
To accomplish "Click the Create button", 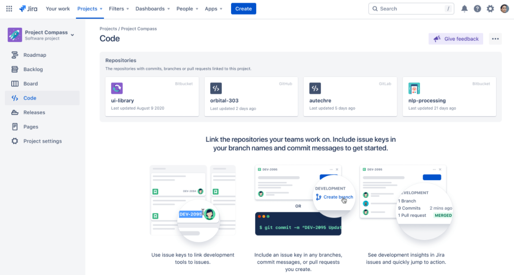I will [x=244, y=9].
